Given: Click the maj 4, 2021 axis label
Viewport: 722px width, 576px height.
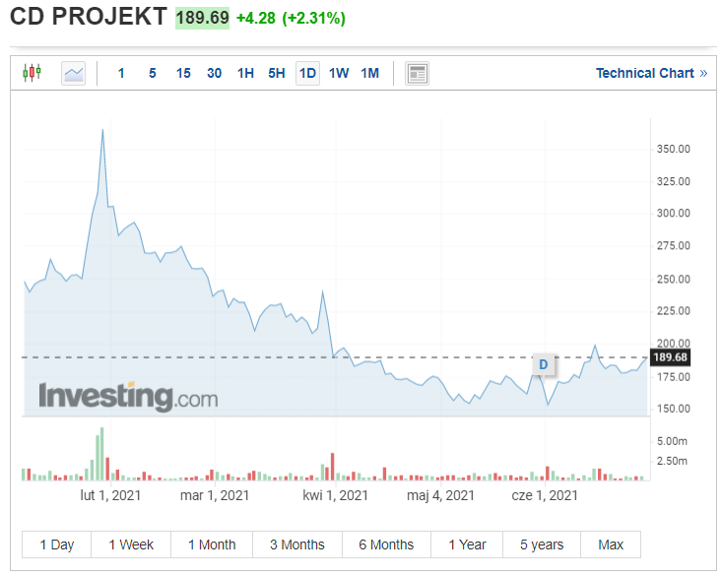Looking at the screenshot, I should pos(440,495).
